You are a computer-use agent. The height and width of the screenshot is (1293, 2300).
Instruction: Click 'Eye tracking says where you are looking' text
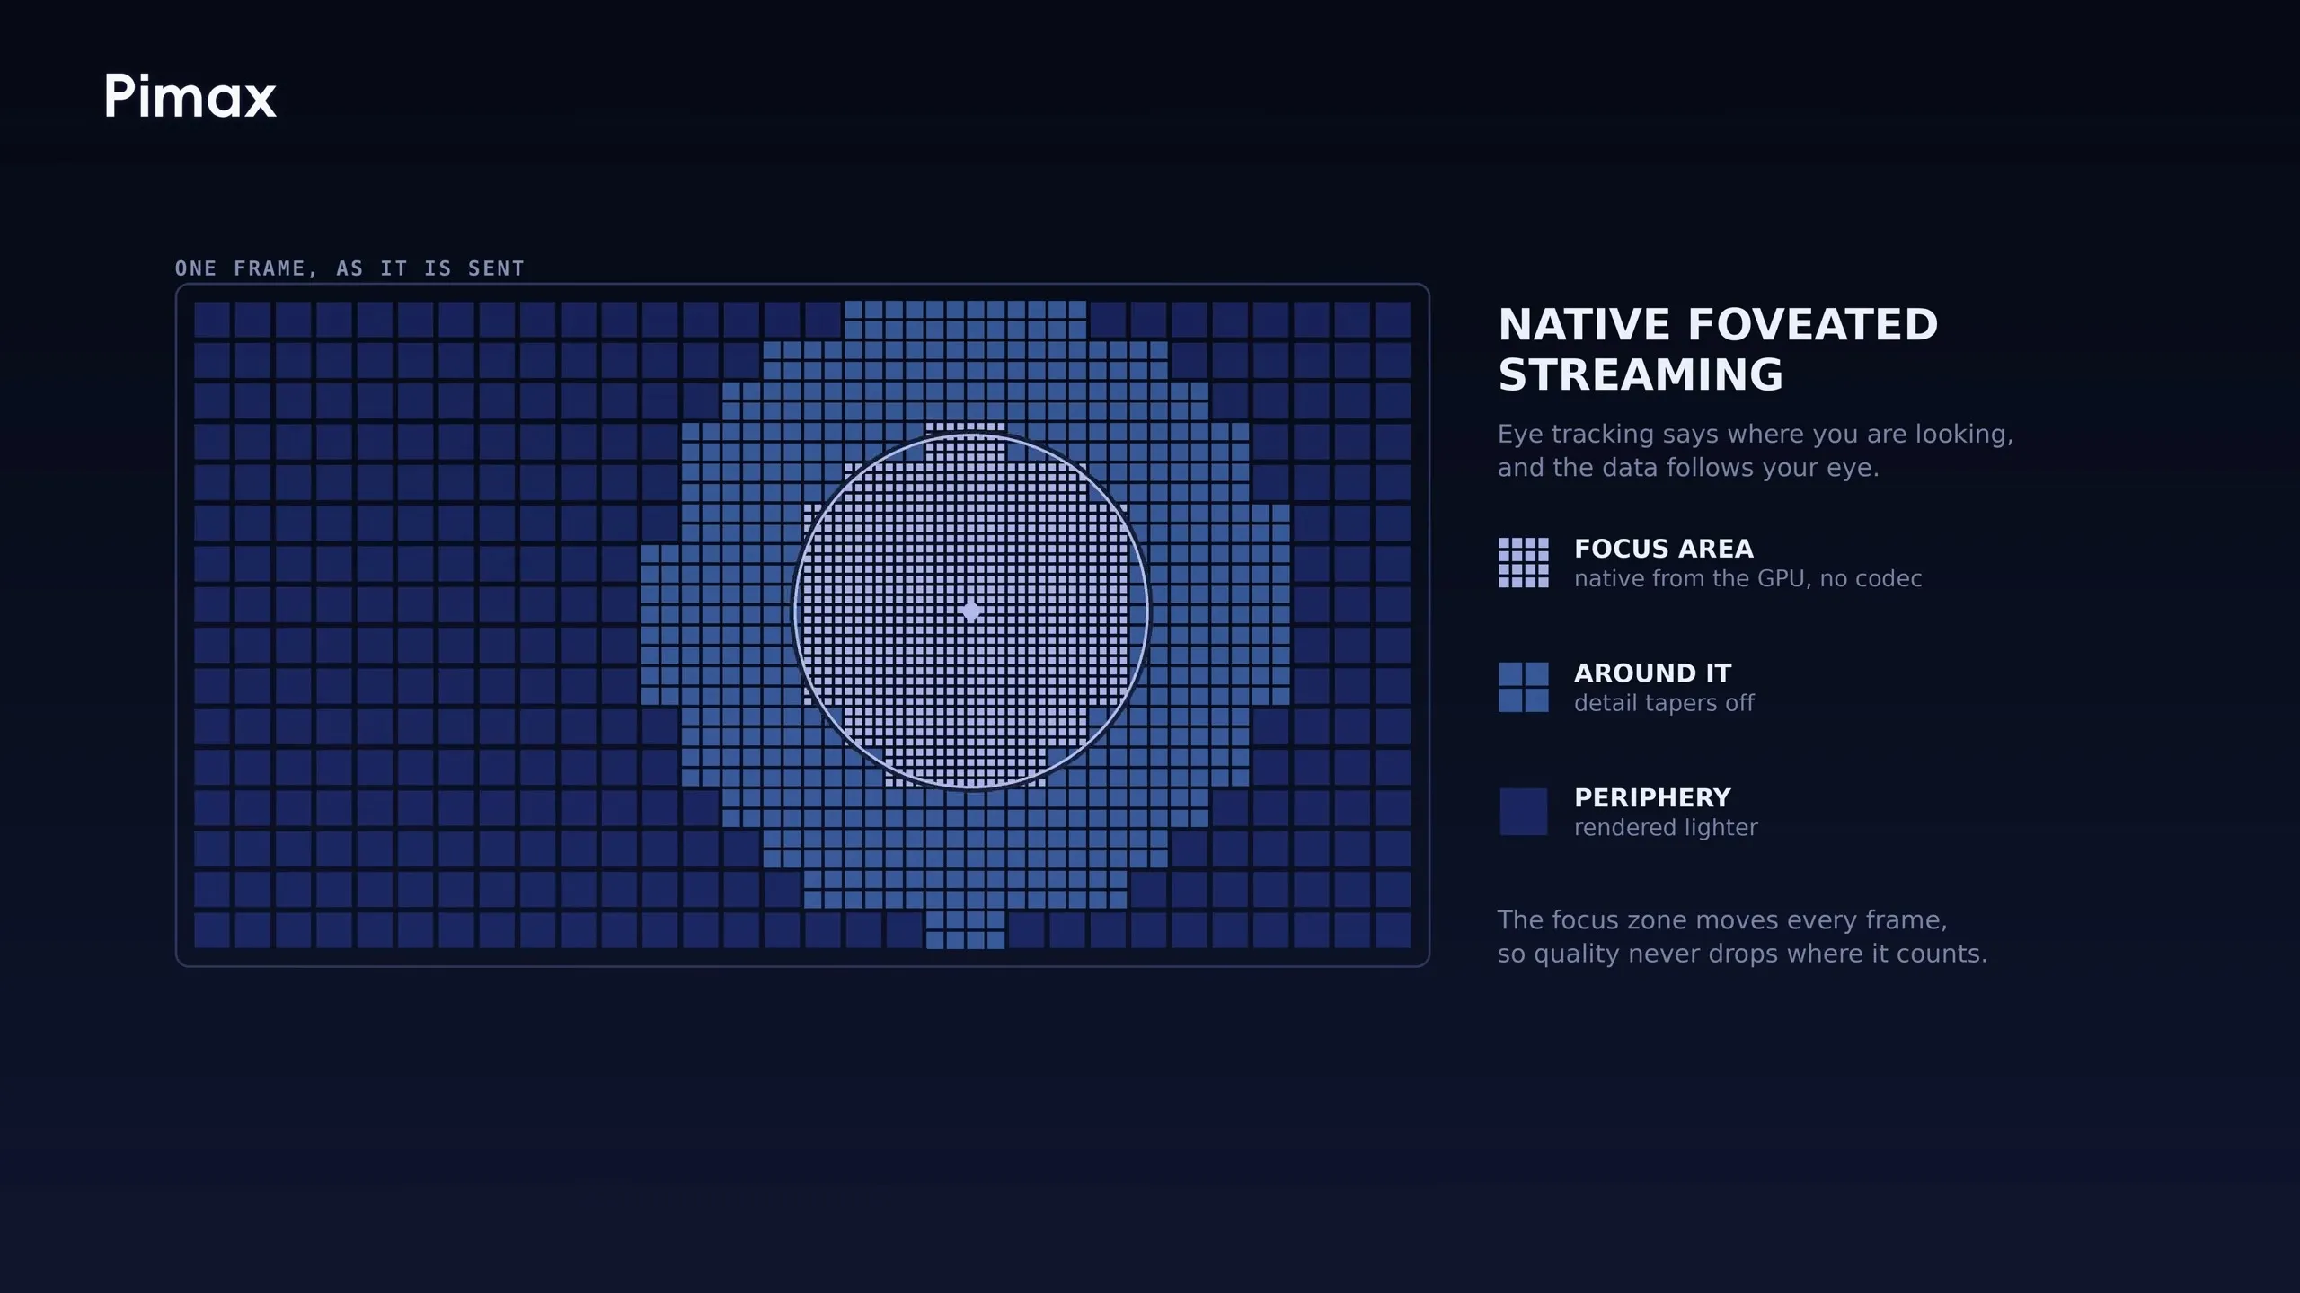[1755, 435]
